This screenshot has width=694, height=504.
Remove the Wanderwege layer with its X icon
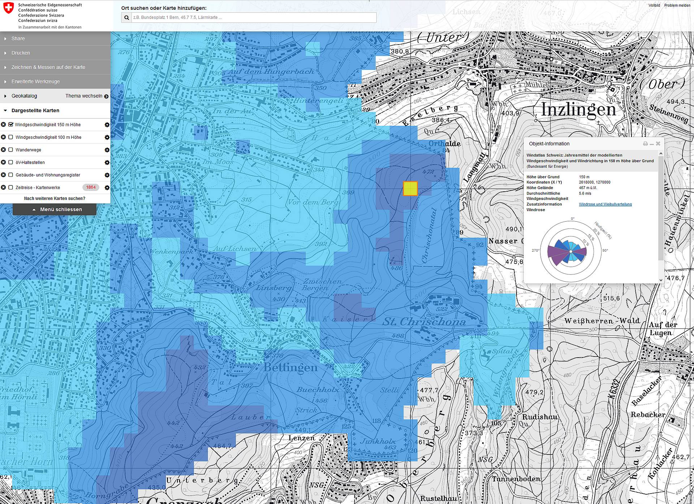[3, 150]
